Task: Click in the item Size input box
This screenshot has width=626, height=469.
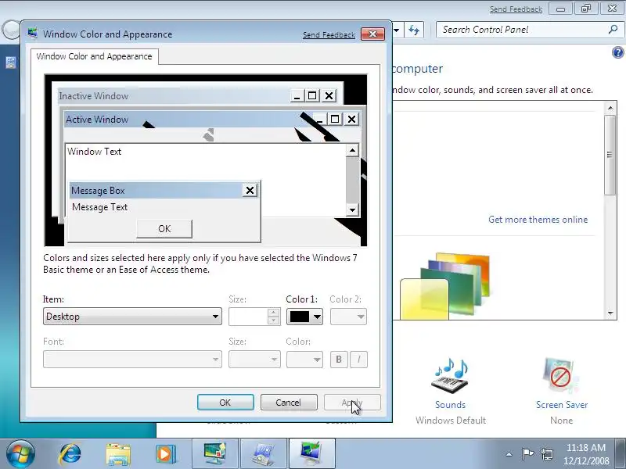Action: coord(248,317)
